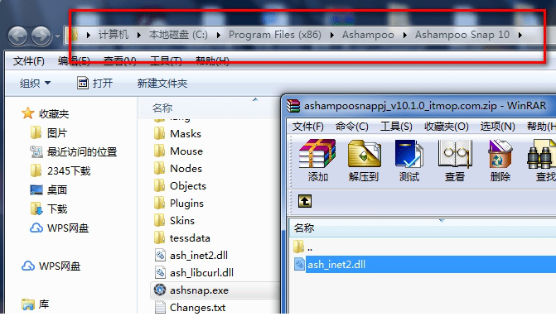Open WinRAR Commands (命令) menu
Screen dimensions: 556x326
coord(352,127)
